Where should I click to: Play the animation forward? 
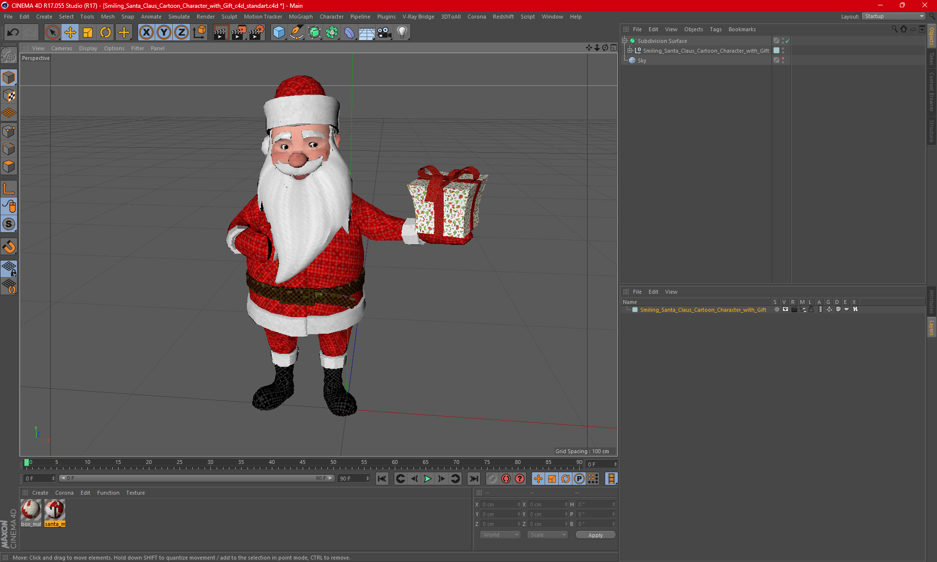pos(428,479)
